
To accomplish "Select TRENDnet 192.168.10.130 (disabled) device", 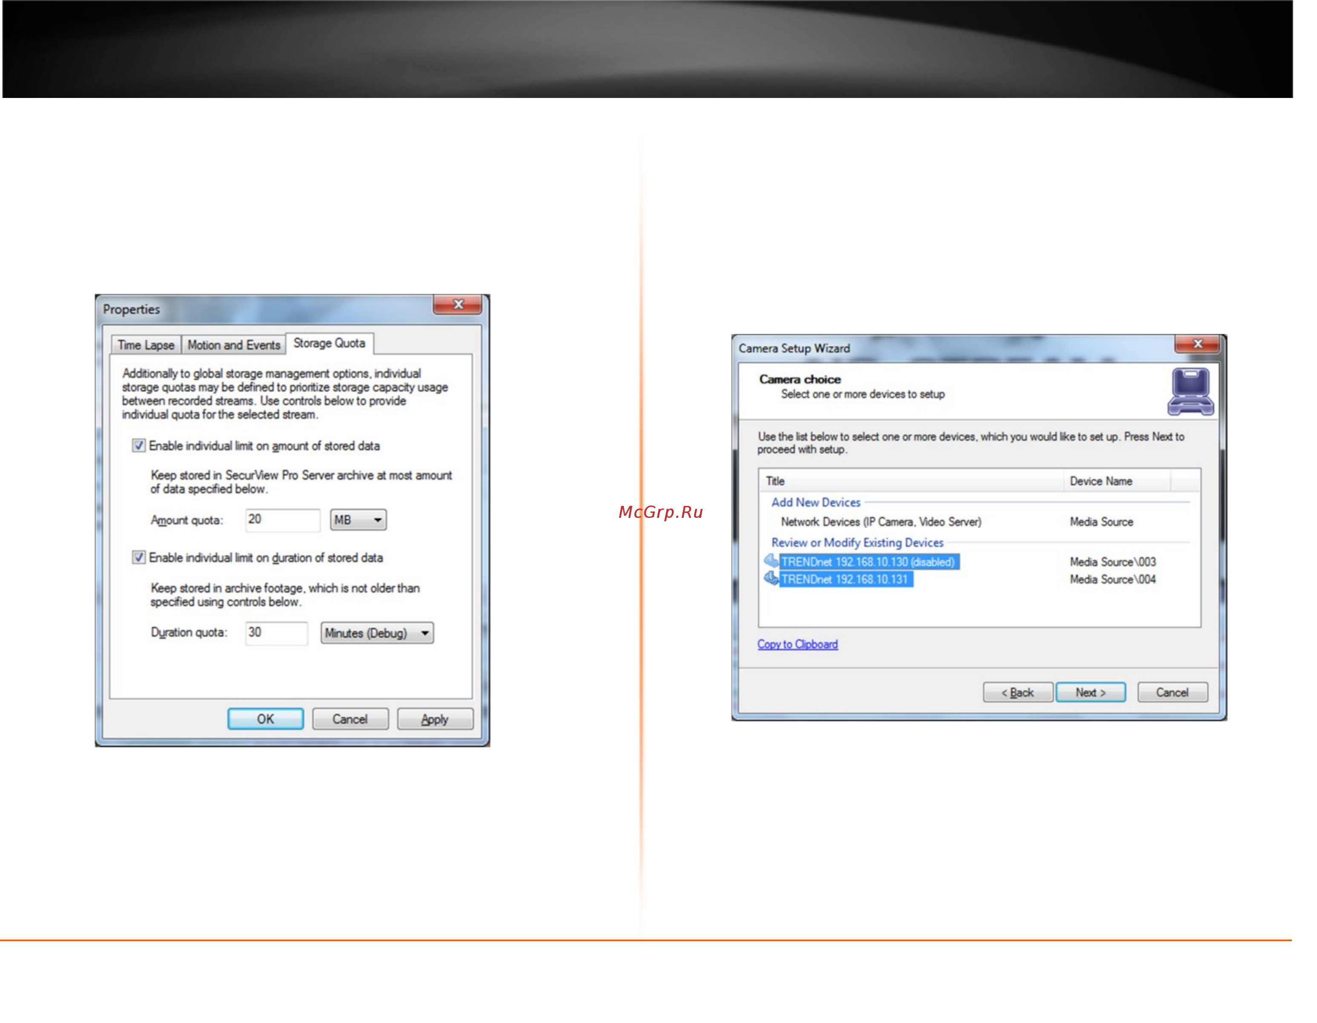I will (869, 563).
